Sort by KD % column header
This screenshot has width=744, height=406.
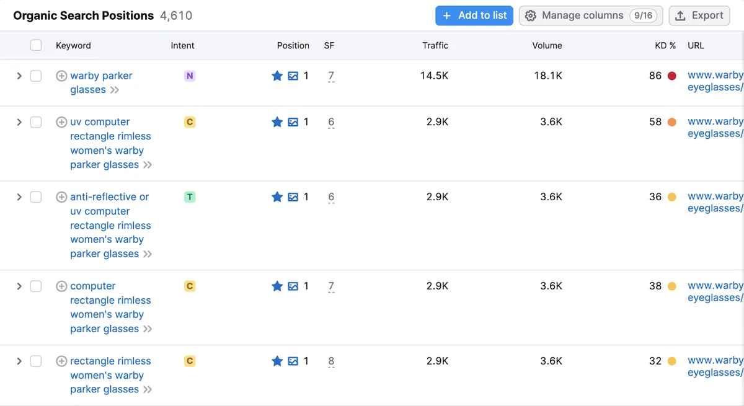click(x=665, y=46)
